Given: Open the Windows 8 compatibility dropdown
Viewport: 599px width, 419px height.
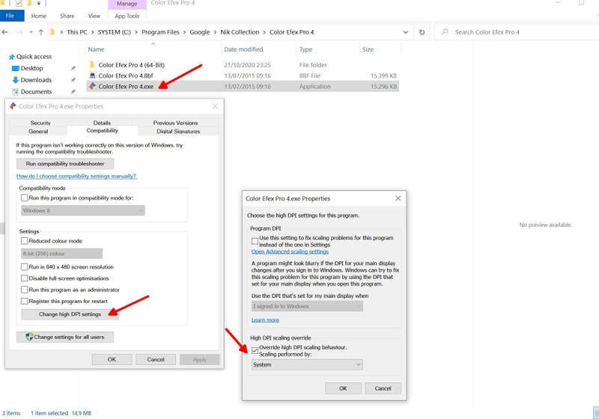Looking at the screenshot, I should (x=83, y=210).
